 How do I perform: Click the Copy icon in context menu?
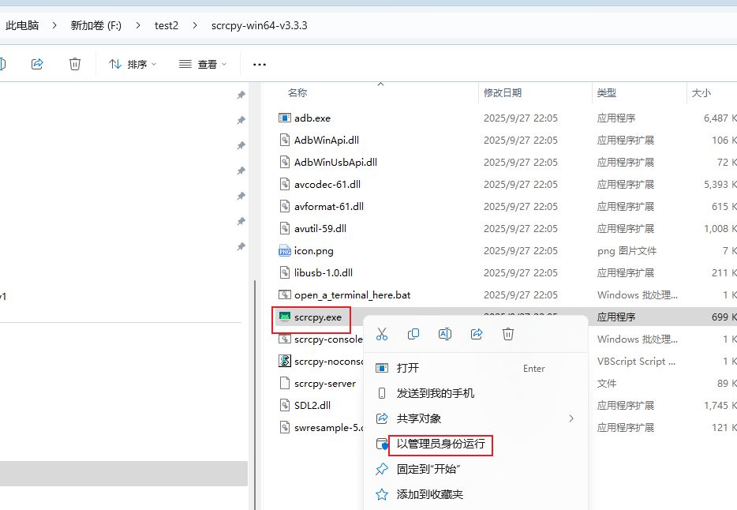[413, 334]
